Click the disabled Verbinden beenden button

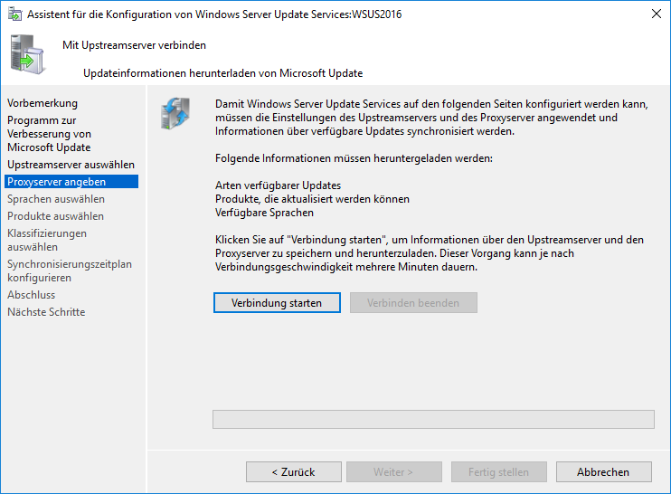tap(413, 303)
